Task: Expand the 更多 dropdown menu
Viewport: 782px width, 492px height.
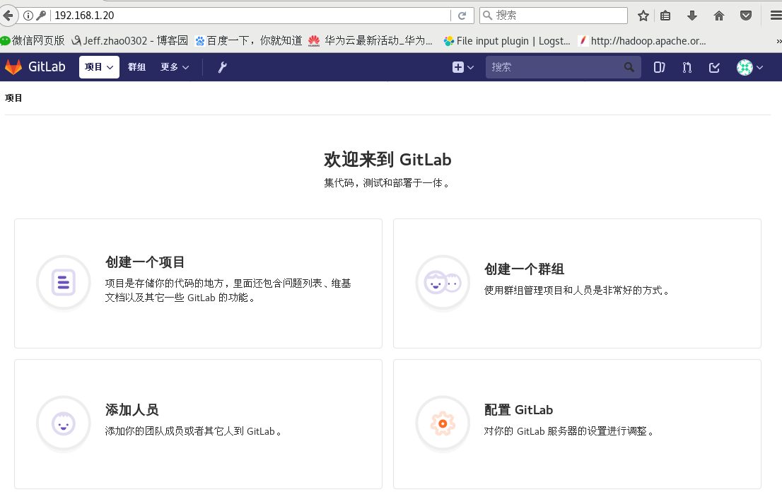Action: [175, 66]
